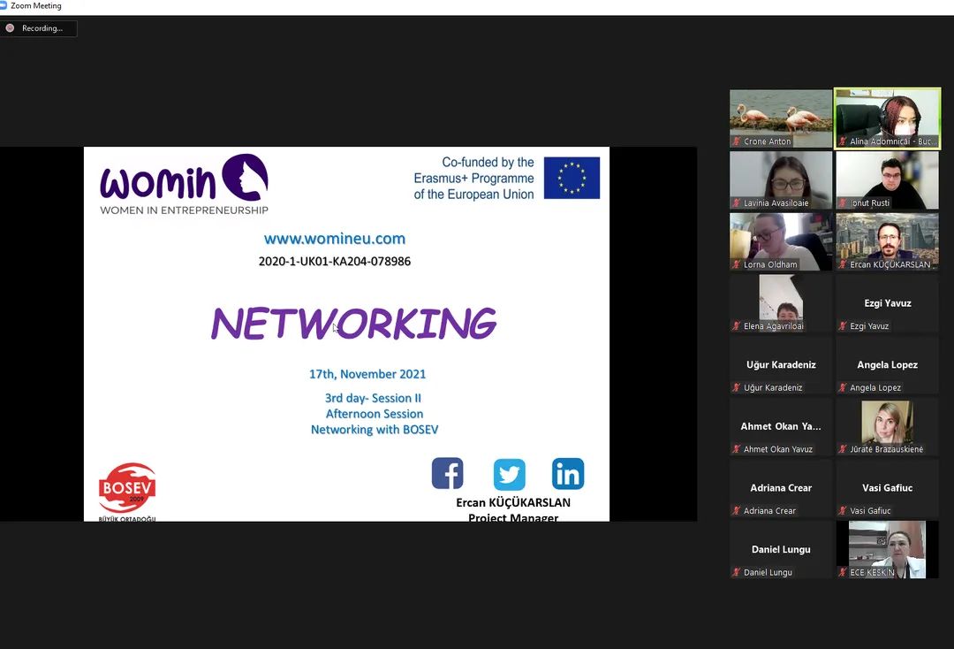The image size is (954, 649).
Task: Select the Angela Lopez participant tile
Action: 887,364
